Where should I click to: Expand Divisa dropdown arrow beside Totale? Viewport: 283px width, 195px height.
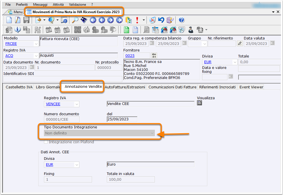click(235, 62)
